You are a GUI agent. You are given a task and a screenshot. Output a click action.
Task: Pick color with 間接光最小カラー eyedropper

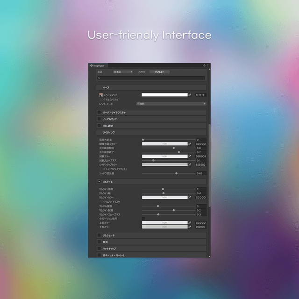(x=190, y=144)
